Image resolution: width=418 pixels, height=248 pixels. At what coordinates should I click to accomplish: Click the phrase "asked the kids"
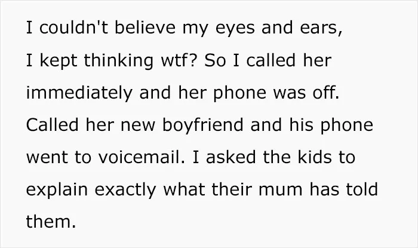269,157
